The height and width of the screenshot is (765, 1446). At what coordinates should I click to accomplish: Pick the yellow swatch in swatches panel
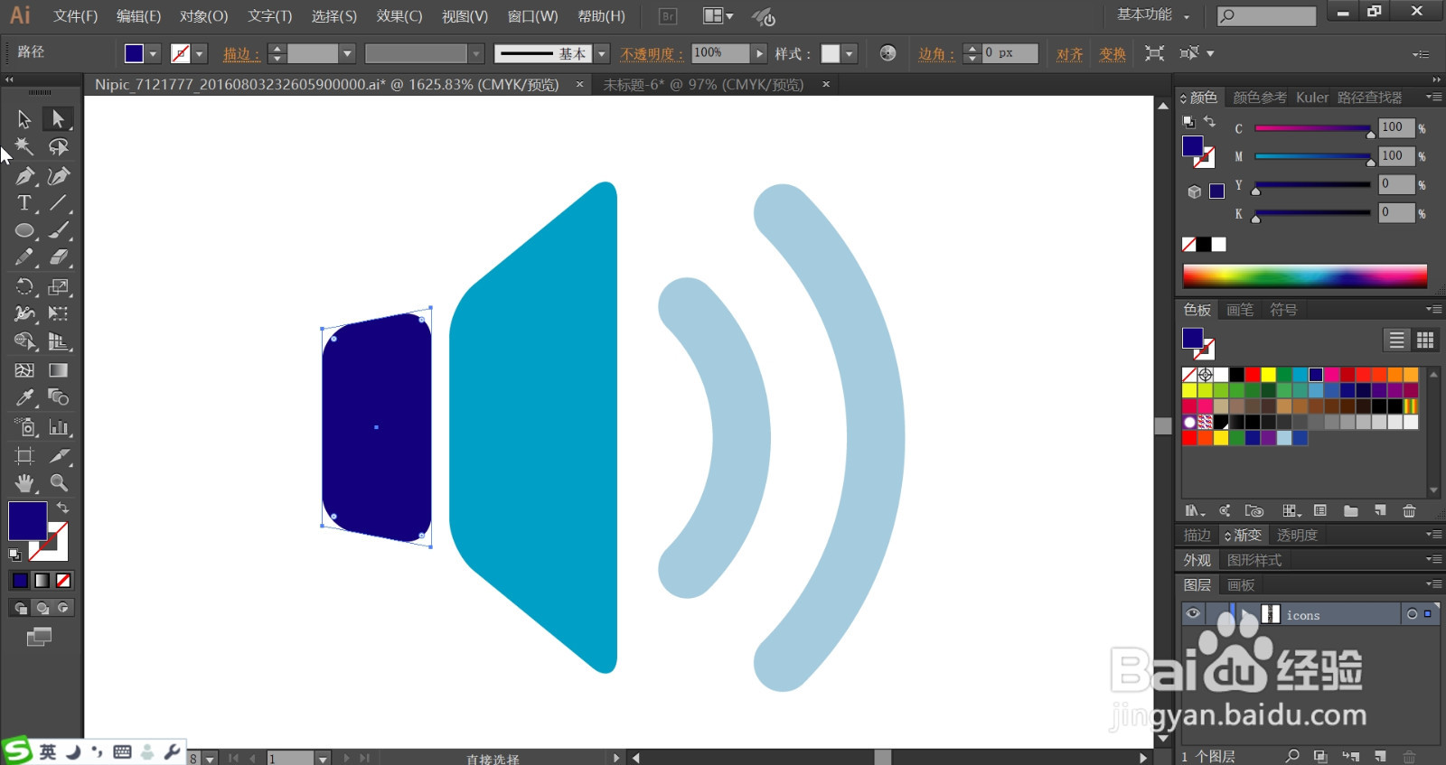point(1268,374)
